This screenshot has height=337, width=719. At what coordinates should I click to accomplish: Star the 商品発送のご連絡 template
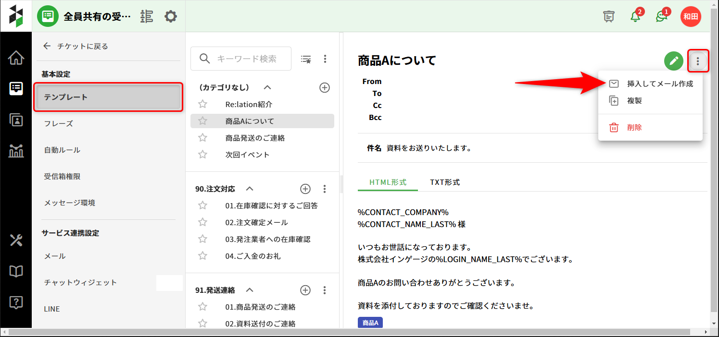pos(202,138)
